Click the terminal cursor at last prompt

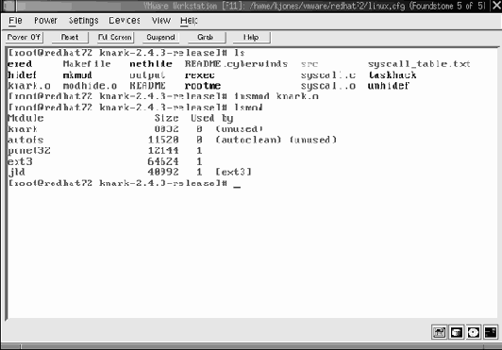tap(237, 187)
